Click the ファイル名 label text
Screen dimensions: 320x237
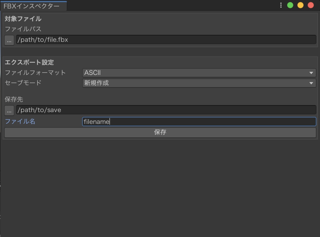click(x=19, y=122)
